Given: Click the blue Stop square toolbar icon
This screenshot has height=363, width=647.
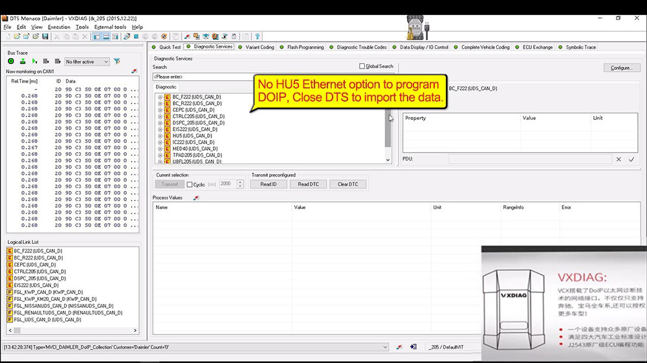Looking at the screenshot, I should point(136,37).
